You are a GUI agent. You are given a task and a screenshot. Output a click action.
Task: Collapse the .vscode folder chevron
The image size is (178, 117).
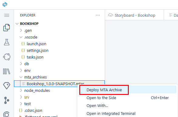[21, 37]
